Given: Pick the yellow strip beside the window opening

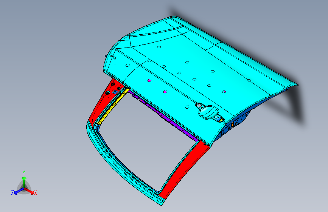Looking at the screenshot, I should point(113,107).
